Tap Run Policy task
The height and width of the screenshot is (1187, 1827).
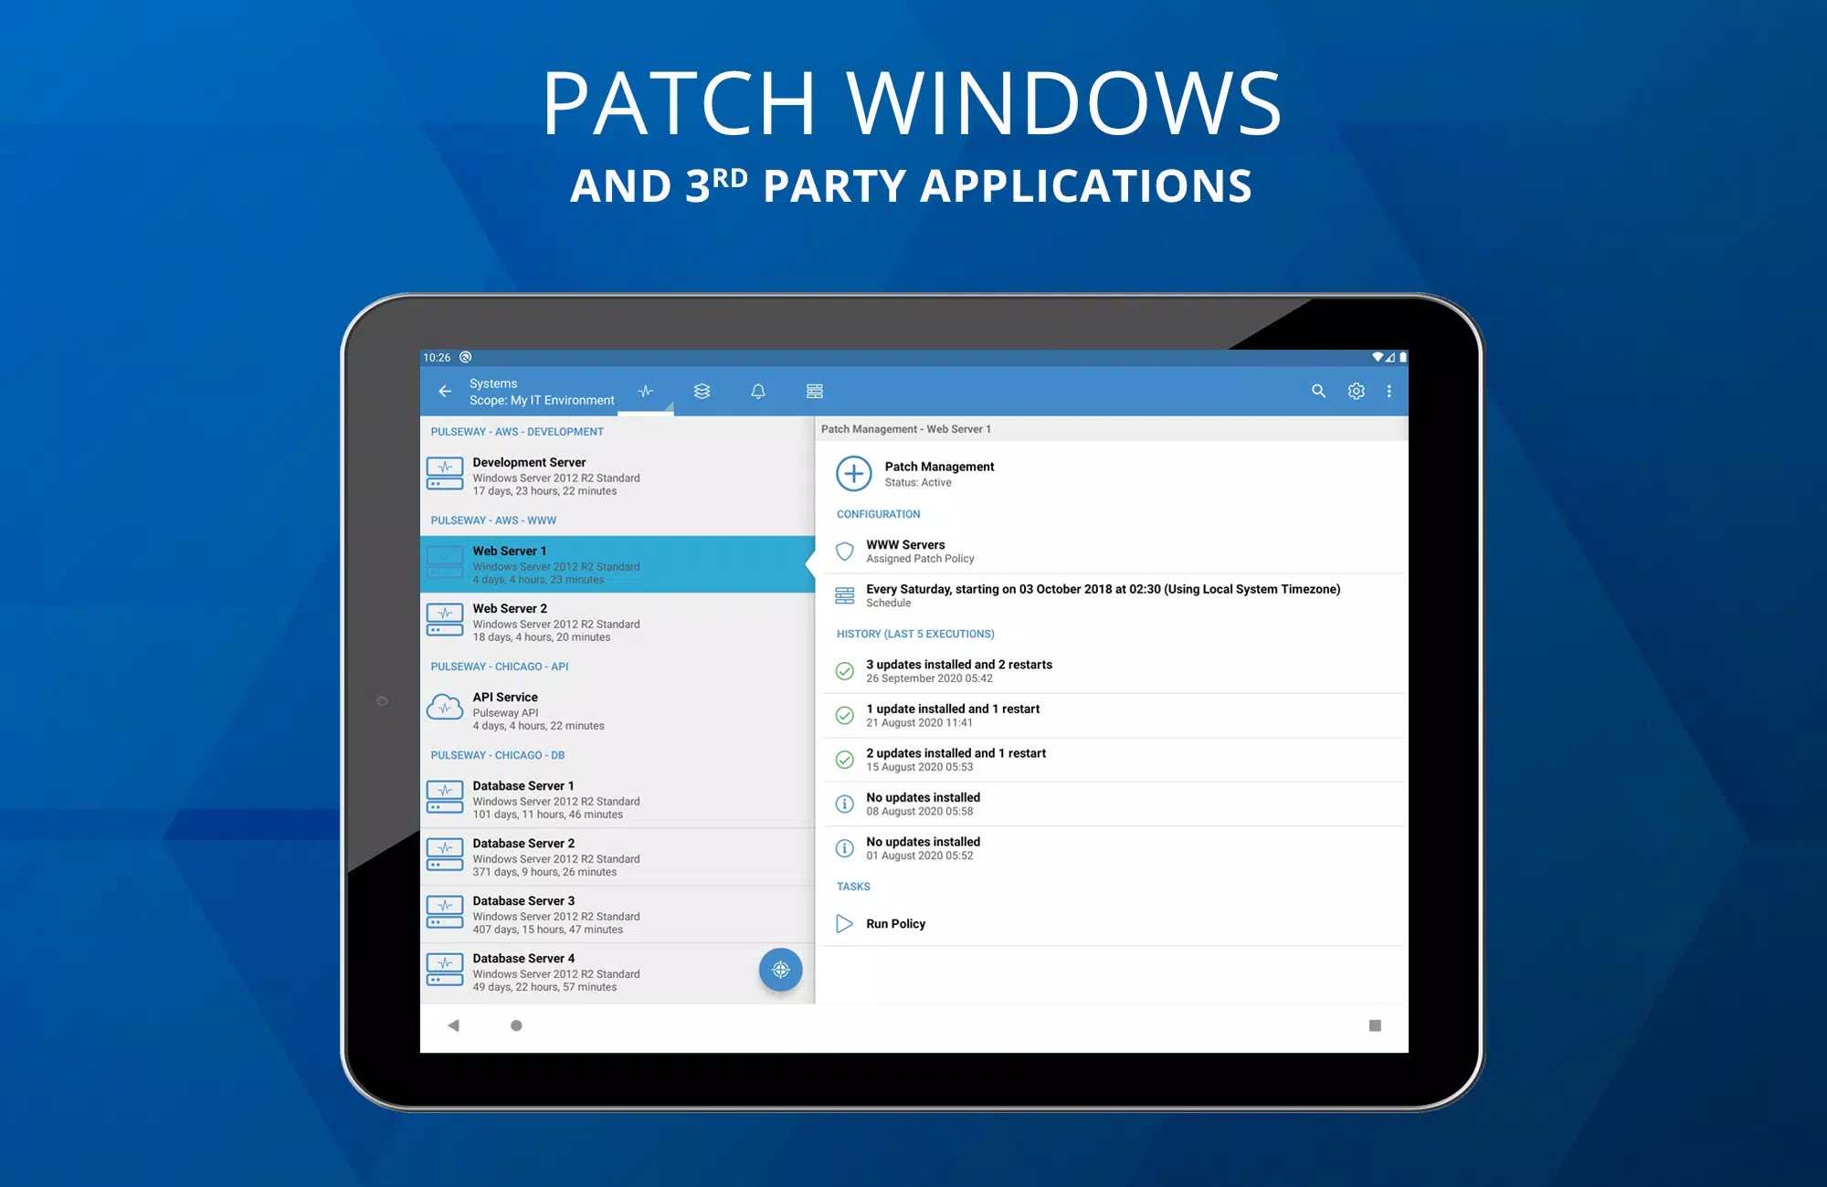pos(1113,924)
